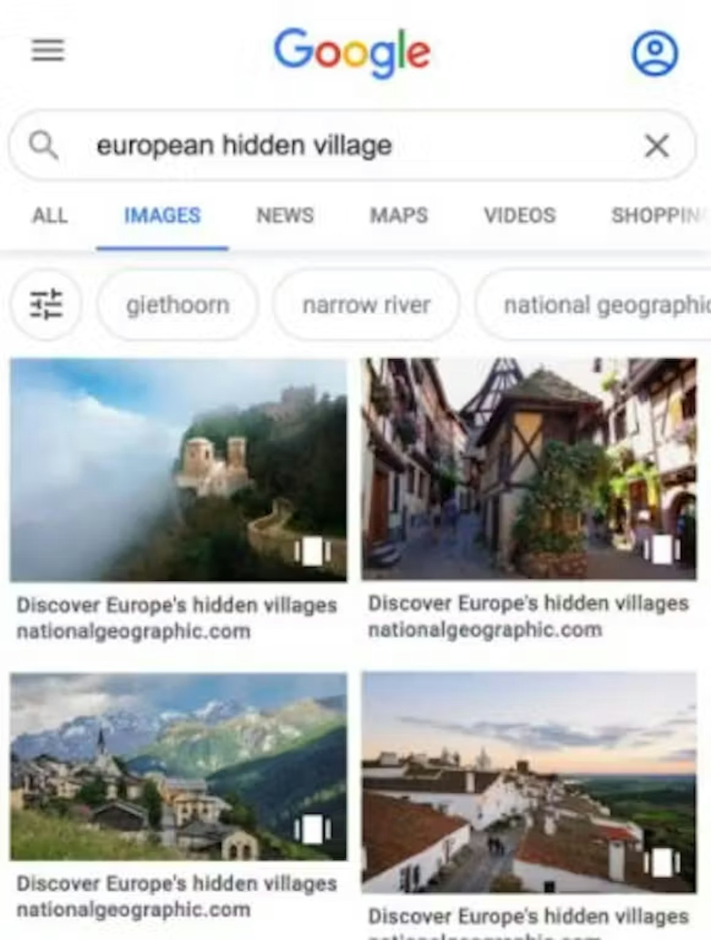Open nationalgeographic.com link under alpine village image

coord(133,910)
